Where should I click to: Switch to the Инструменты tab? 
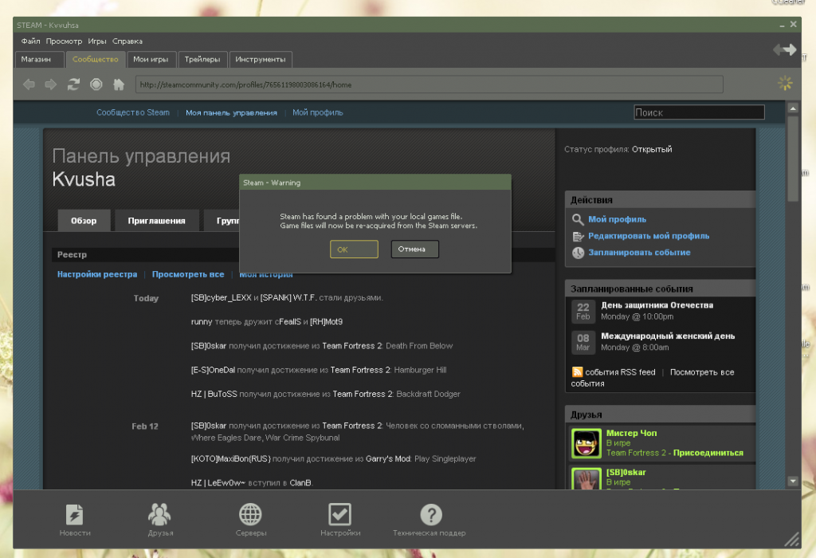(261, 59)
